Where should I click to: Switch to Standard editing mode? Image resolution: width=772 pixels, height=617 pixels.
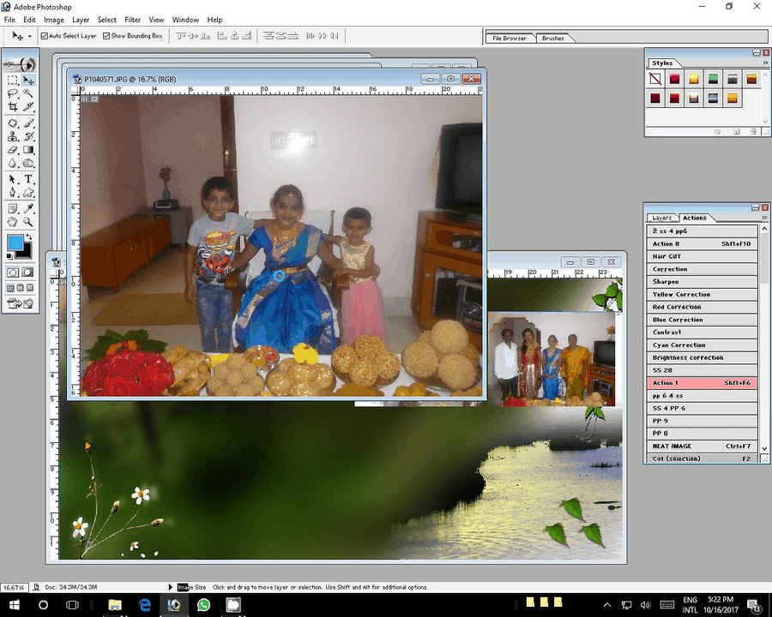click(x=13, y=273)
